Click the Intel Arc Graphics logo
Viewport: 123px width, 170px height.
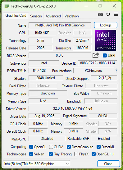pyautogui.click(x=106, y=40)
